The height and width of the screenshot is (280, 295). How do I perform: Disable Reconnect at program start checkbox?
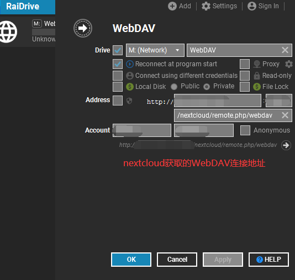coord(118,64)
